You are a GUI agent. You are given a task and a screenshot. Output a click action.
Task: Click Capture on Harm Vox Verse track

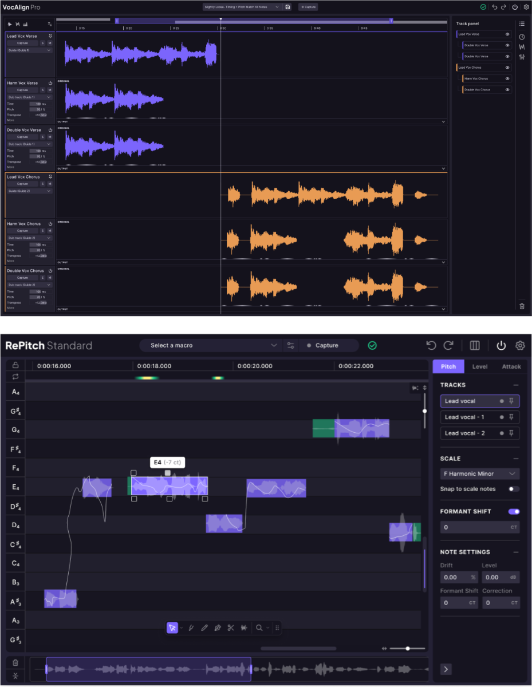click(22, 90)
